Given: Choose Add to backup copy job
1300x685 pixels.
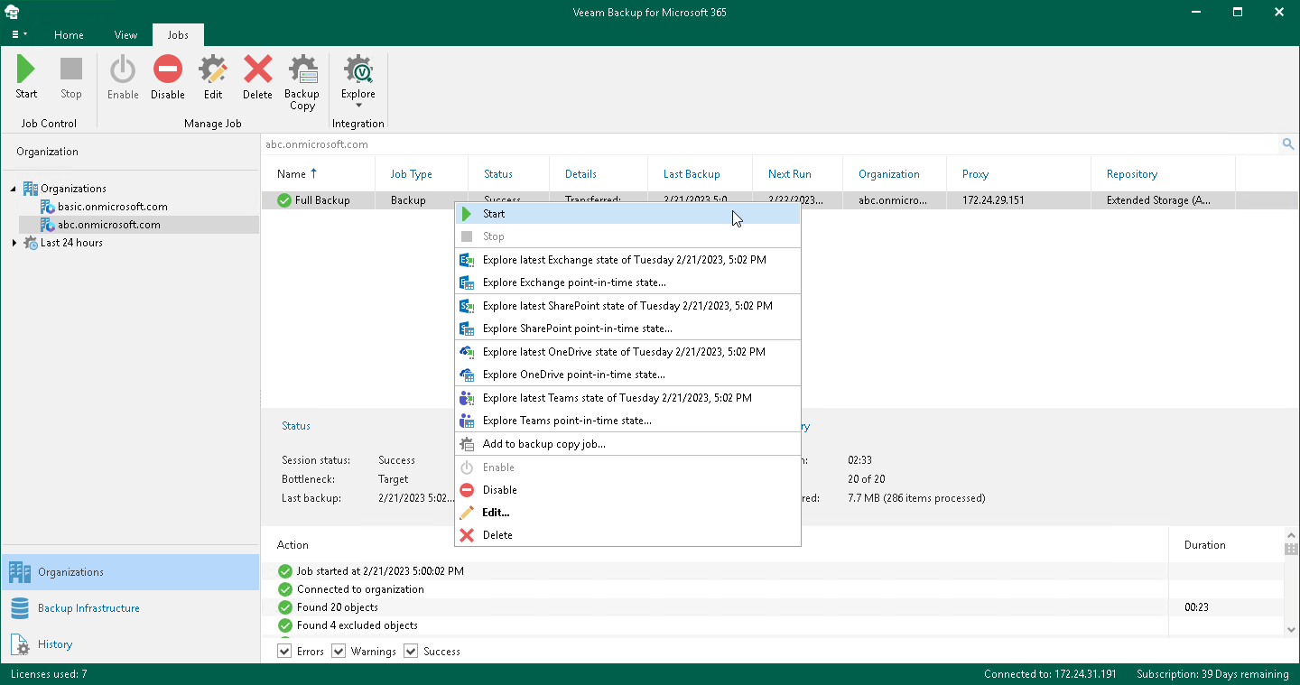Looking at the screenshot, I should (x=543, y=444).
